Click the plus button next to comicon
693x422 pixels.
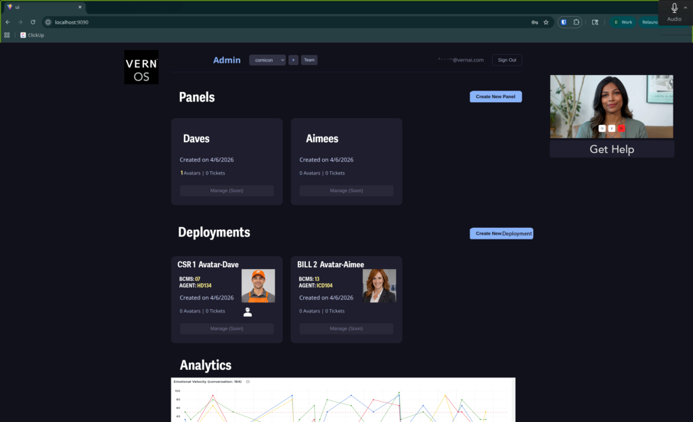293,60
